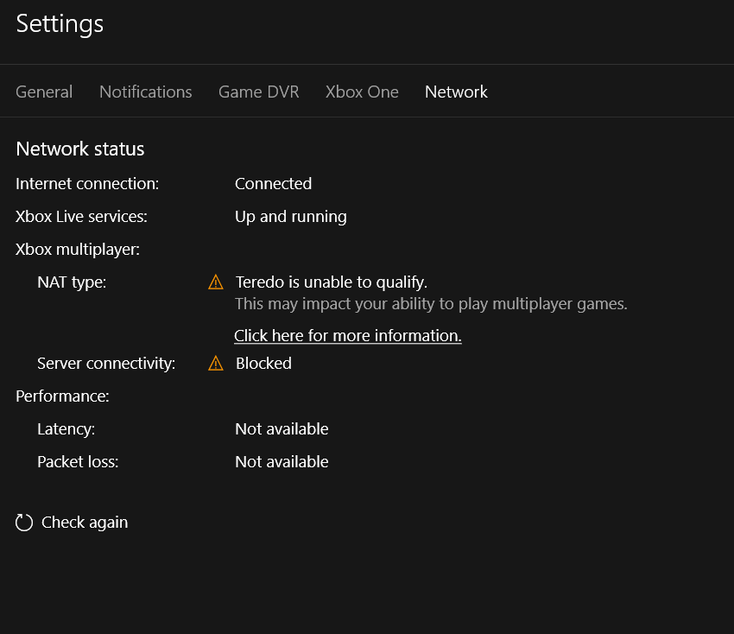Click the Up and running status text
Viewport: 734px width, 634px height.
291,217
